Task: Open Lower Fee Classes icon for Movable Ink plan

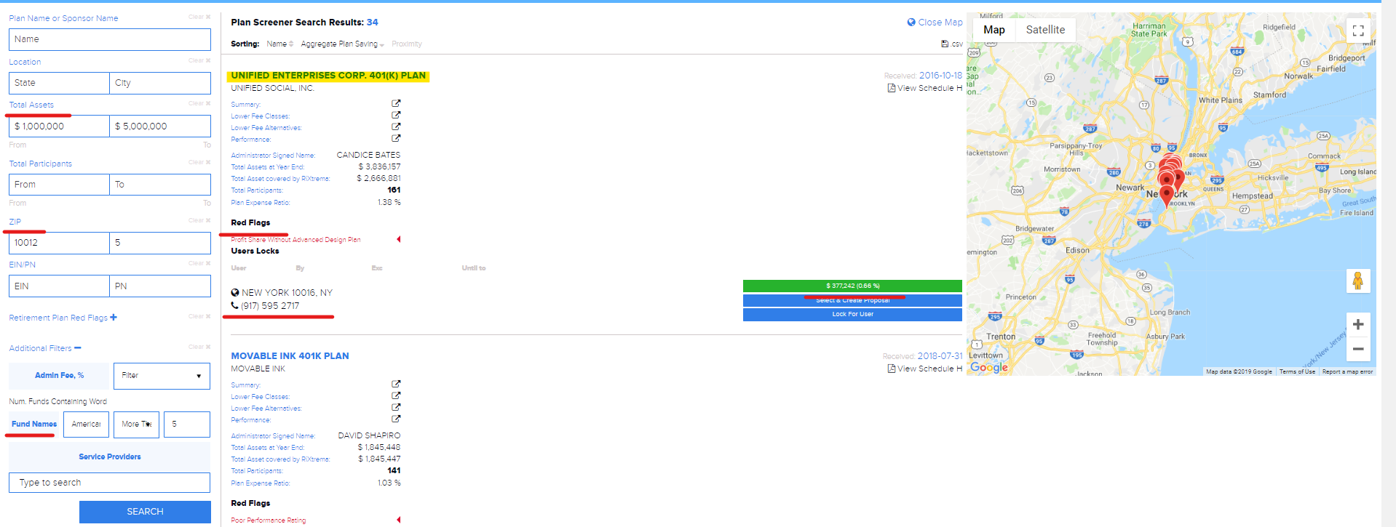Action: coord(396,396)
